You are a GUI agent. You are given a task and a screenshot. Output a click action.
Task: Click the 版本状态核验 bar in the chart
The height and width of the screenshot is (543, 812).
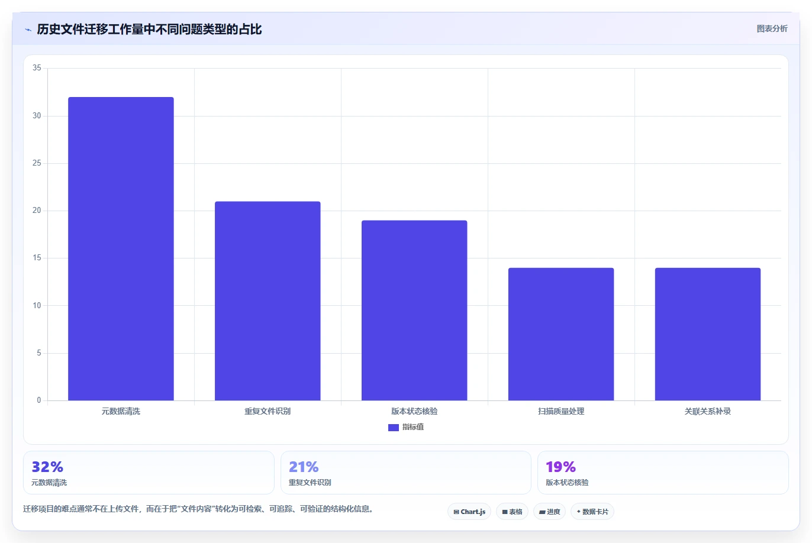(414, 311)
